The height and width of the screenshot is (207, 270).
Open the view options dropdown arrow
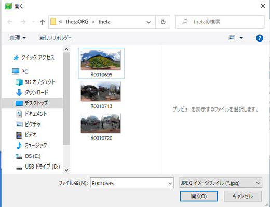click(x=241, y=38)
